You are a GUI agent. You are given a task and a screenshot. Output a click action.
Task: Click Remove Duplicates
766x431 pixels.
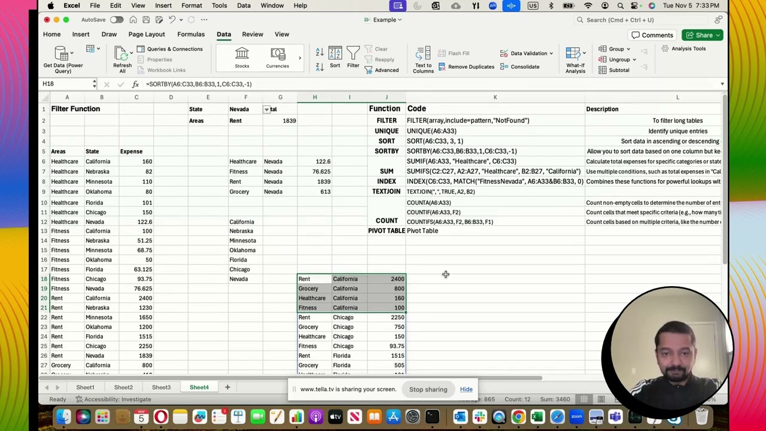(x=466, y=66)
